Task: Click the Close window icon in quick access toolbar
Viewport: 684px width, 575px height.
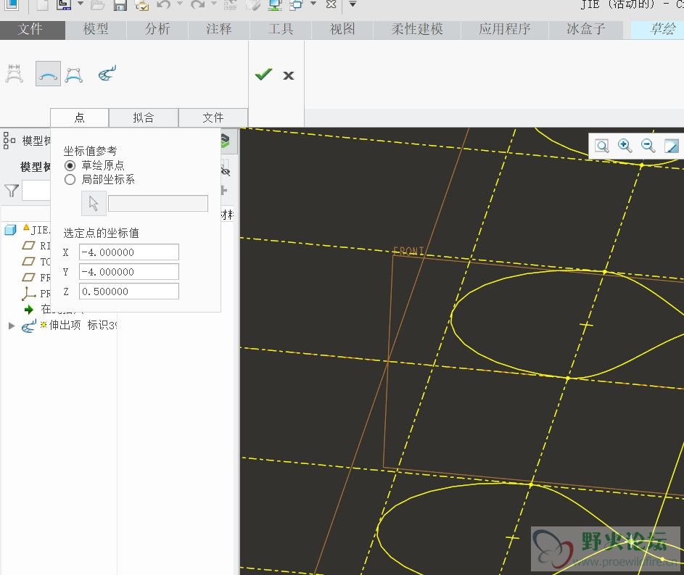Action: [x=331, y=4]
